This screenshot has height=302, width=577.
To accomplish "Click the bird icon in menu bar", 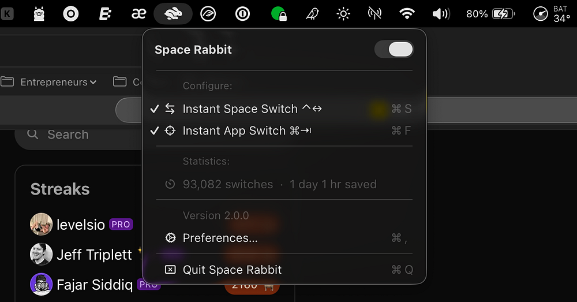I will pos(312,14).
